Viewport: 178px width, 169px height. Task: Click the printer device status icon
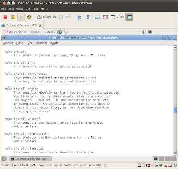coord(157,165)
